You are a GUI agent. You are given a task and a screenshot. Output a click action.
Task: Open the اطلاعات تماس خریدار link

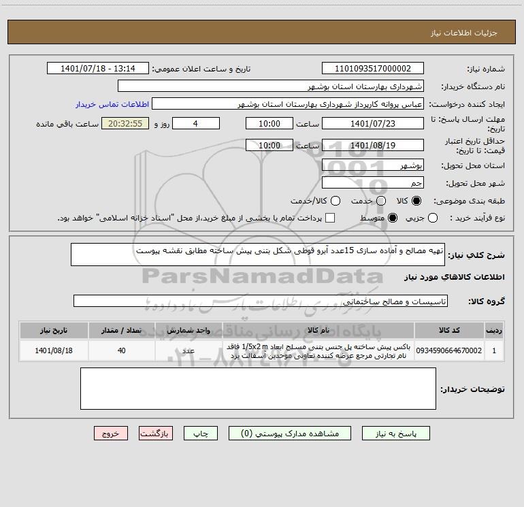point(112,104)
